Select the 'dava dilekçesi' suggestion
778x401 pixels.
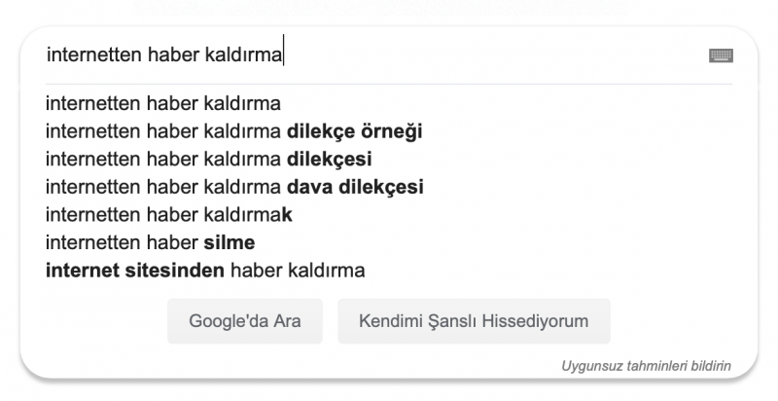(x=234, y=187)
